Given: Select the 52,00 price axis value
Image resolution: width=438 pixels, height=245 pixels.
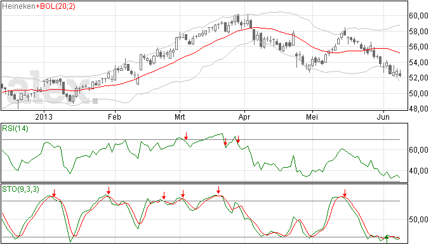Looking at the screenshot, I should pos(419,77).
